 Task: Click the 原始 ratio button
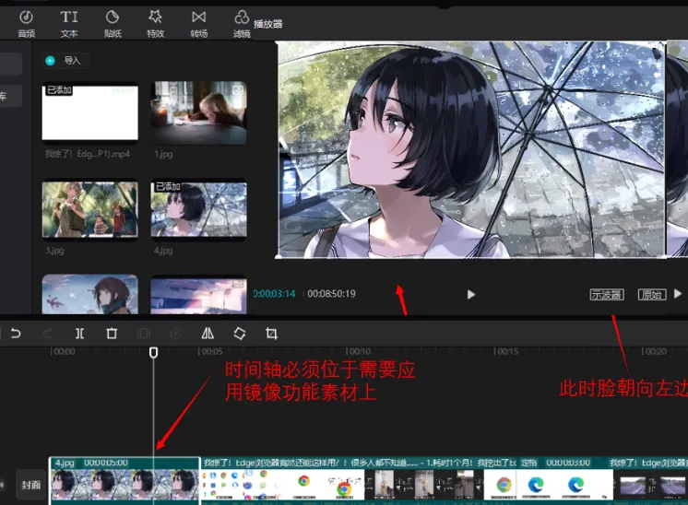pyautogui.click(x=652, y=295)
